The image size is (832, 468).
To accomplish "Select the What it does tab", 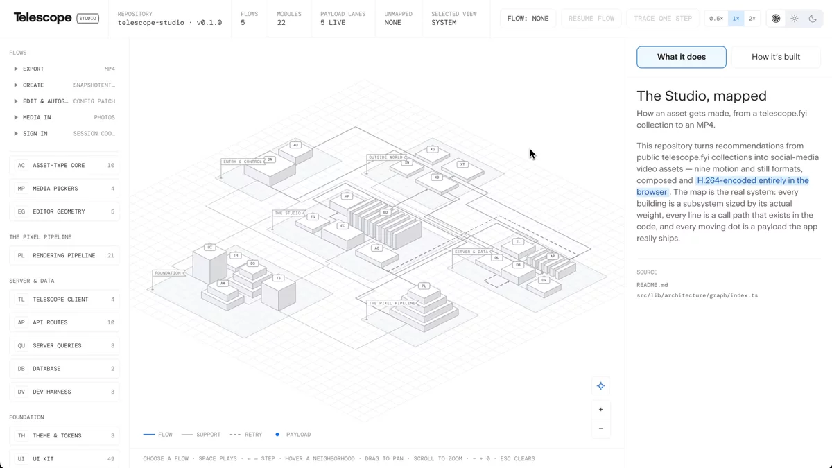I will 682,57.
